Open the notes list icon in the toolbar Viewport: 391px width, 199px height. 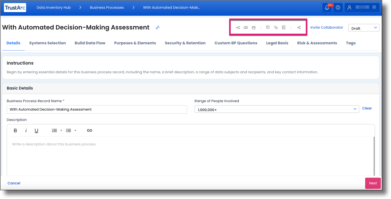(x=283, y=27)
